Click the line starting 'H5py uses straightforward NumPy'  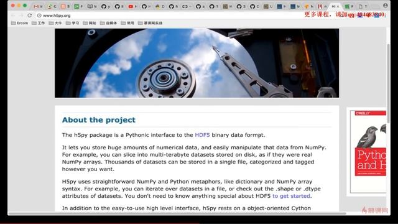(x=187, y=182)
